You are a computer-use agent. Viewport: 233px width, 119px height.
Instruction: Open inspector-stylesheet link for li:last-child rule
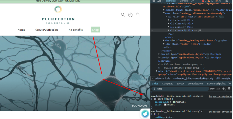(220, 96)
